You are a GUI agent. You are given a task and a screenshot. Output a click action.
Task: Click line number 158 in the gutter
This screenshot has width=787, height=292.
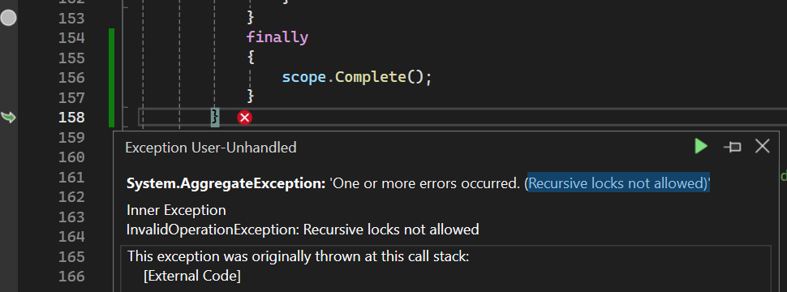71,118
